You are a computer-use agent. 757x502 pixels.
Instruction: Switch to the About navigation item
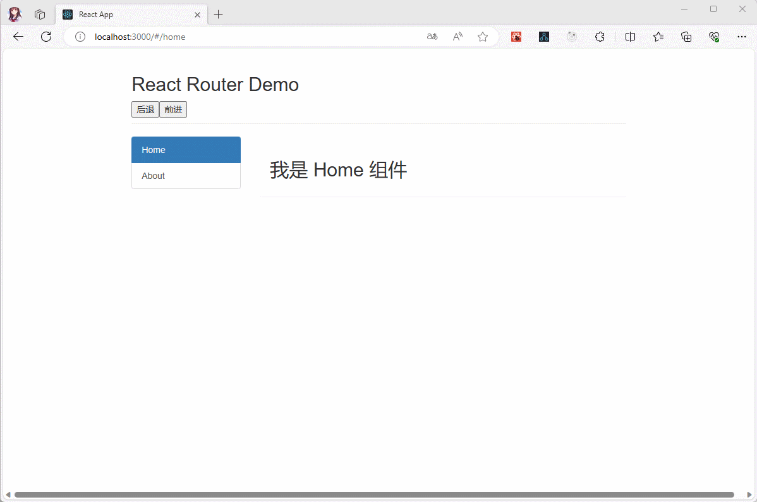point(186,176)
